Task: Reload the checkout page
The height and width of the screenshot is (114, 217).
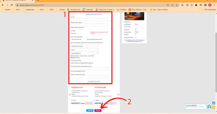Action: click(x=12, y=5)
